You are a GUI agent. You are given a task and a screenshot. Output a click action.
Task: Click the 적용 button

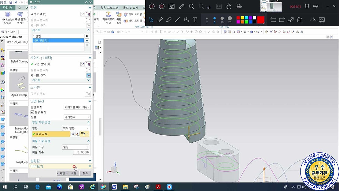click(x=74, y=173)
